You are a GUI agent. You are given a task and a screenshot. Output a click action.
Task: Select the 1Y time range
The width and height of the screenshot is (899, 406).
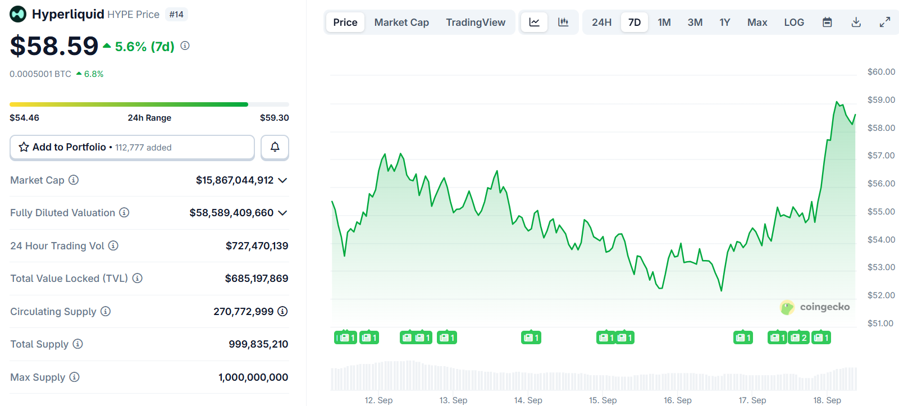point(725,22)
